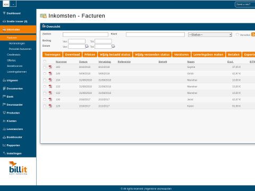Open calendar picker beside Datum Tot field

point(113,46)
